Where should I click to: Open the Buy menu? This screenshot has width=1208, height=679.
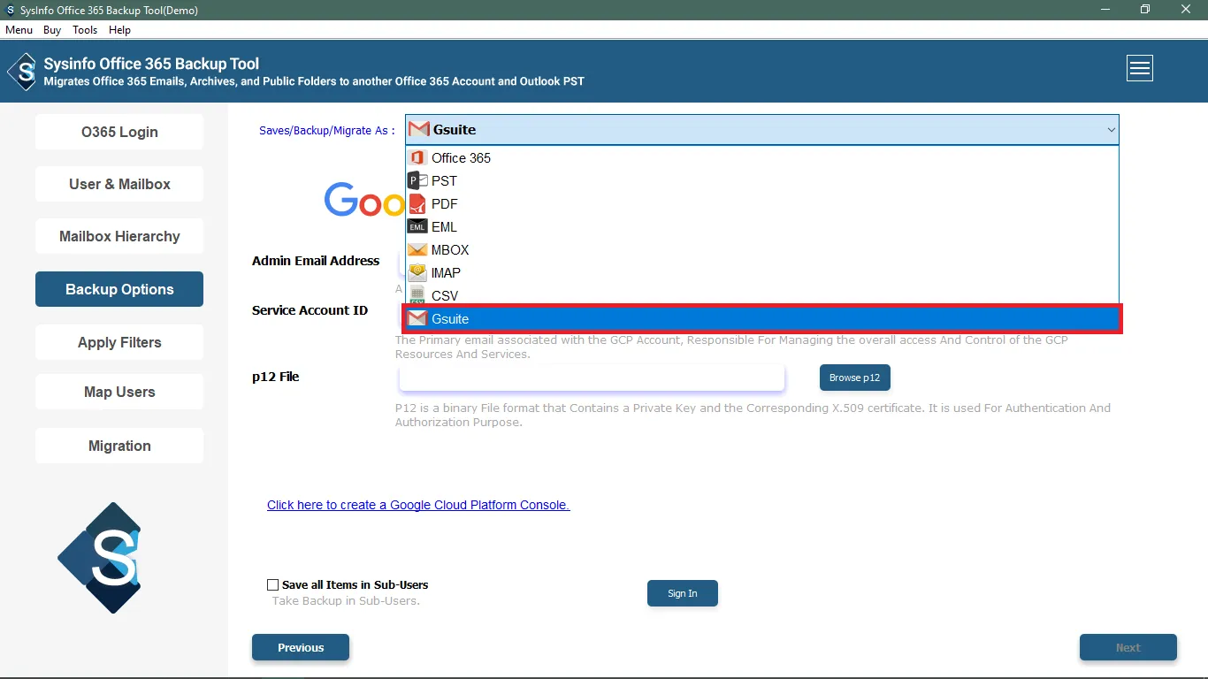[x=52, y=30]
